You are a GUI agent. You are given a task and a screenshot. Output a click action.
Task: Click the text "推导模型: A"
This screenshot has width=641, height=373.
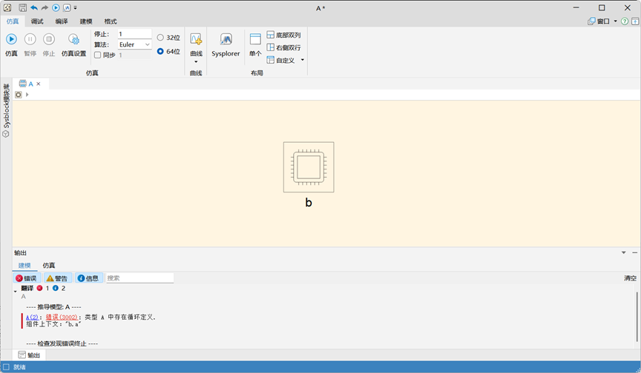click(x=53, y=307)
